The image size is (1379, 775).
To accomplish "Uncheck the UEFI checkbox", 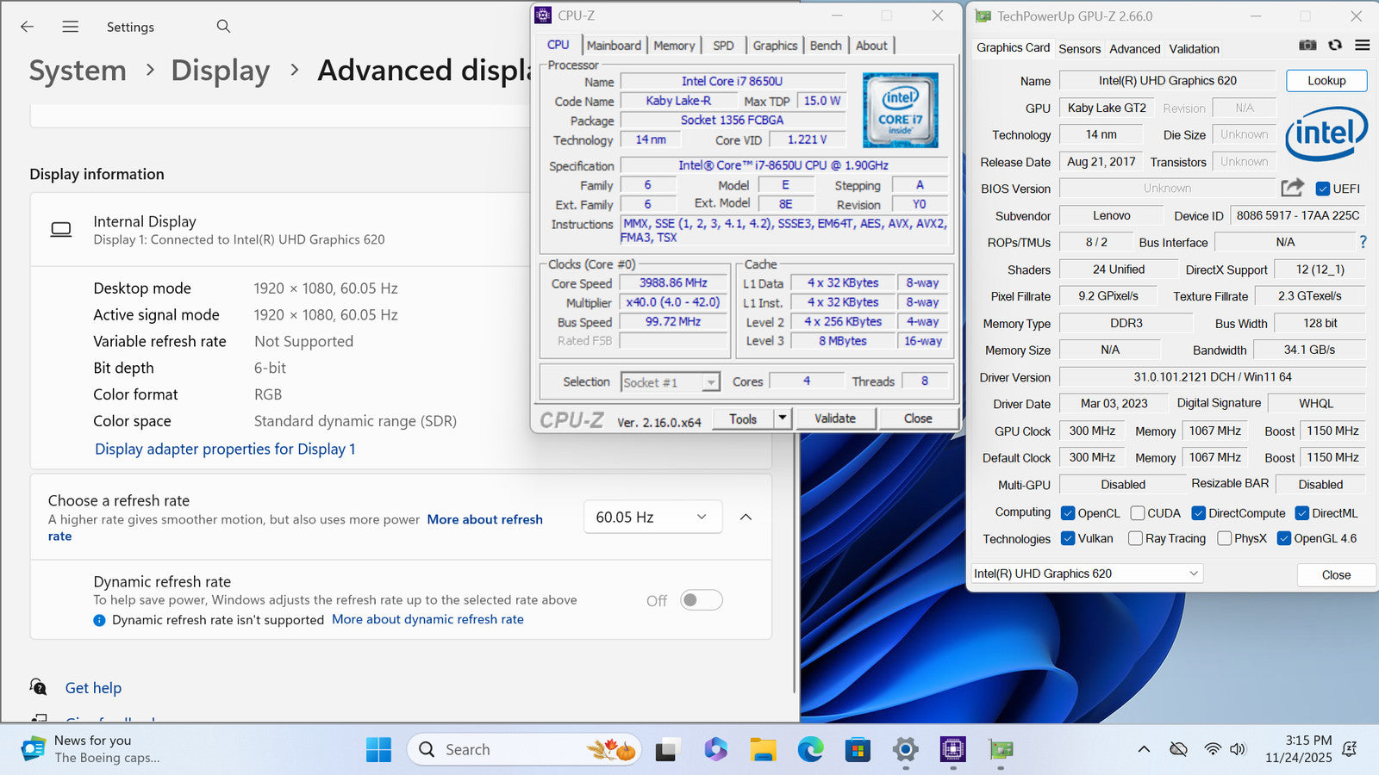I will point(1323,189).
